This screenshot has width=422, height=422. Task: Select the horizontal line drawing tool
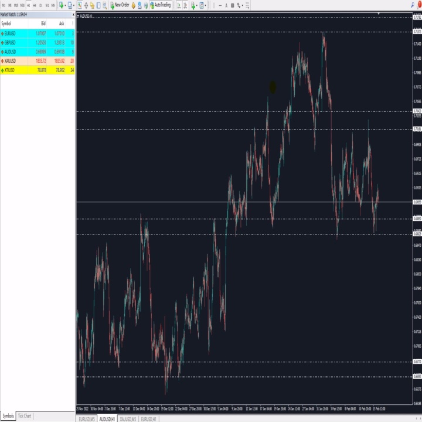point(220,5)
